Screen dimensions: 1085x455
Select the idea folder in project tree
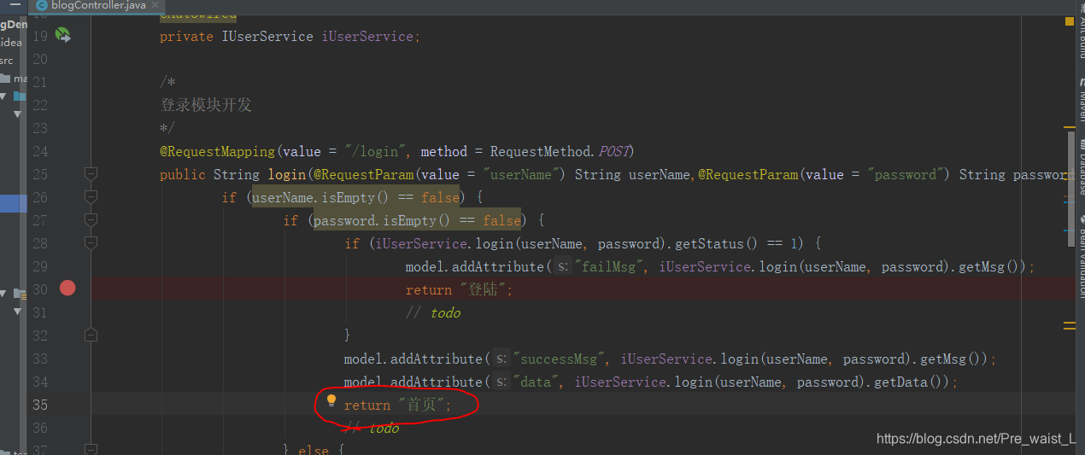(11, 42)
